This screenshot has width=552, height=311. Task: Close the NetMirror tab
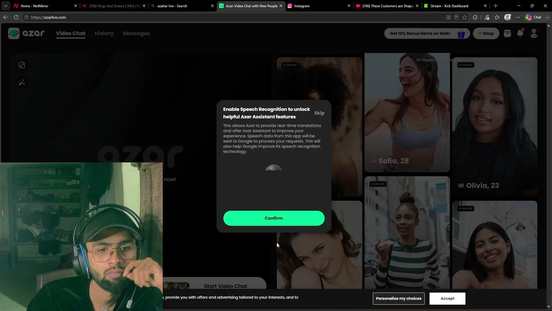[75, 6]
